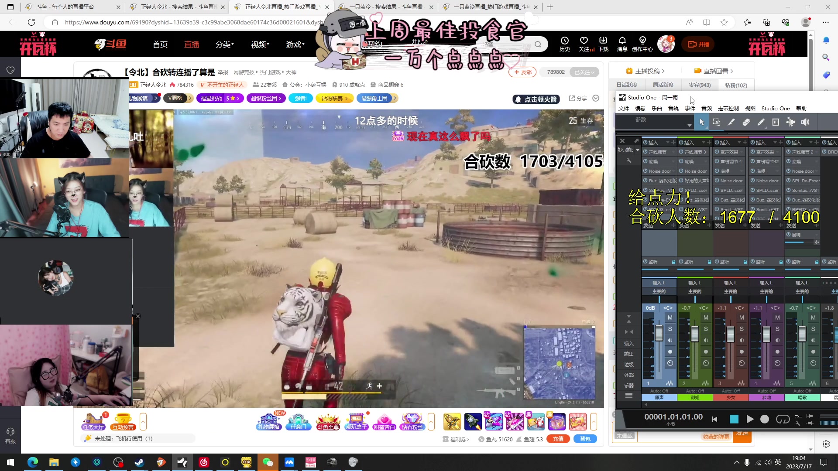Viewport: 838px width, 471px height.
Task: Open the mixer wrench settings icon
Action: point(629,161)
